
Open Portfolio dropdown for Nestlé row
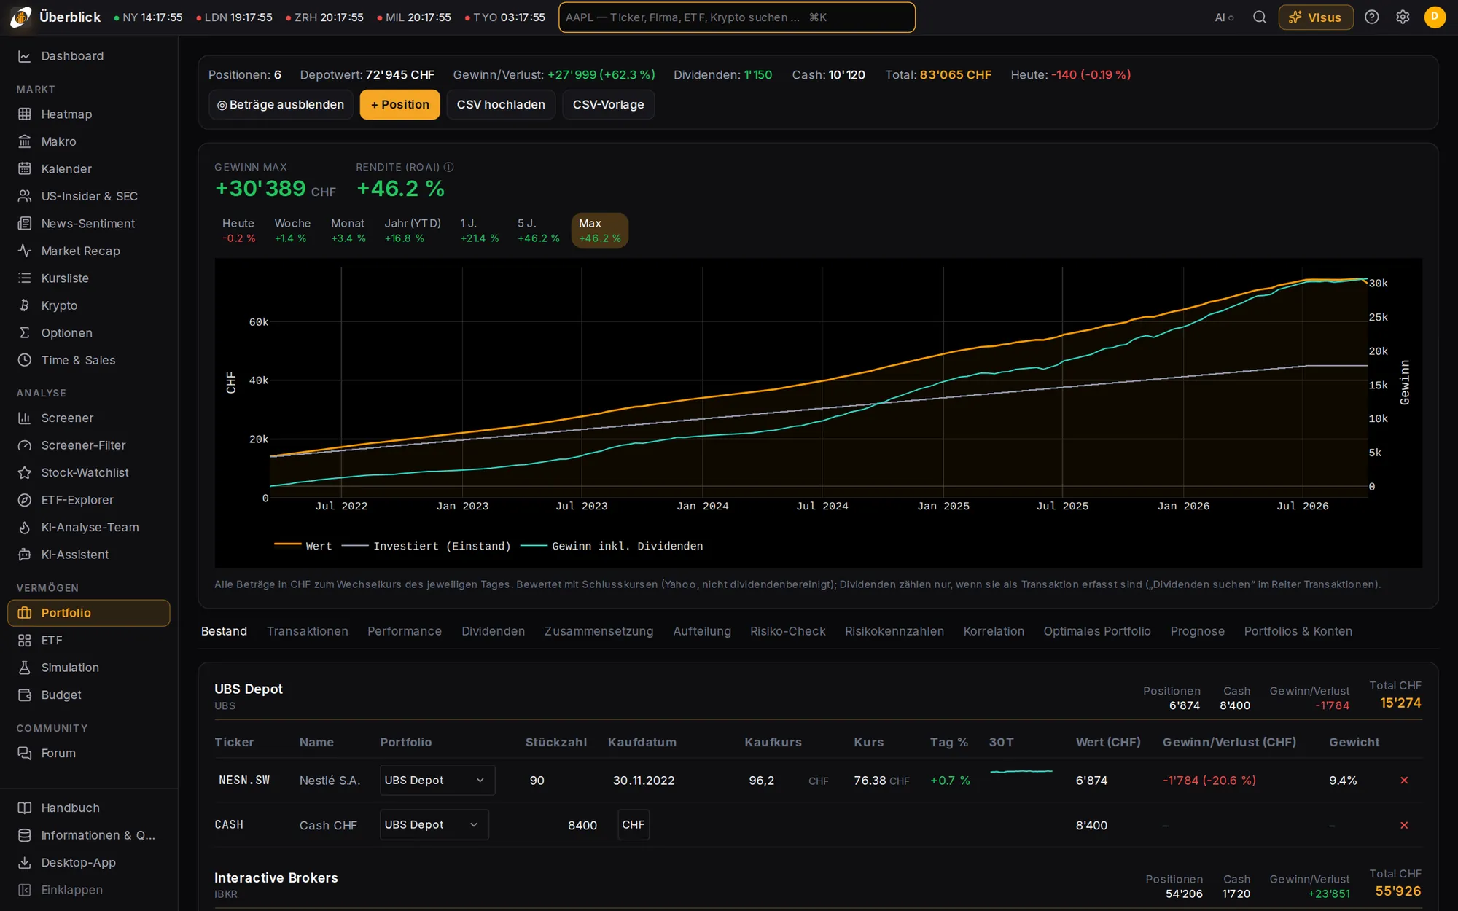click(437, 781)
